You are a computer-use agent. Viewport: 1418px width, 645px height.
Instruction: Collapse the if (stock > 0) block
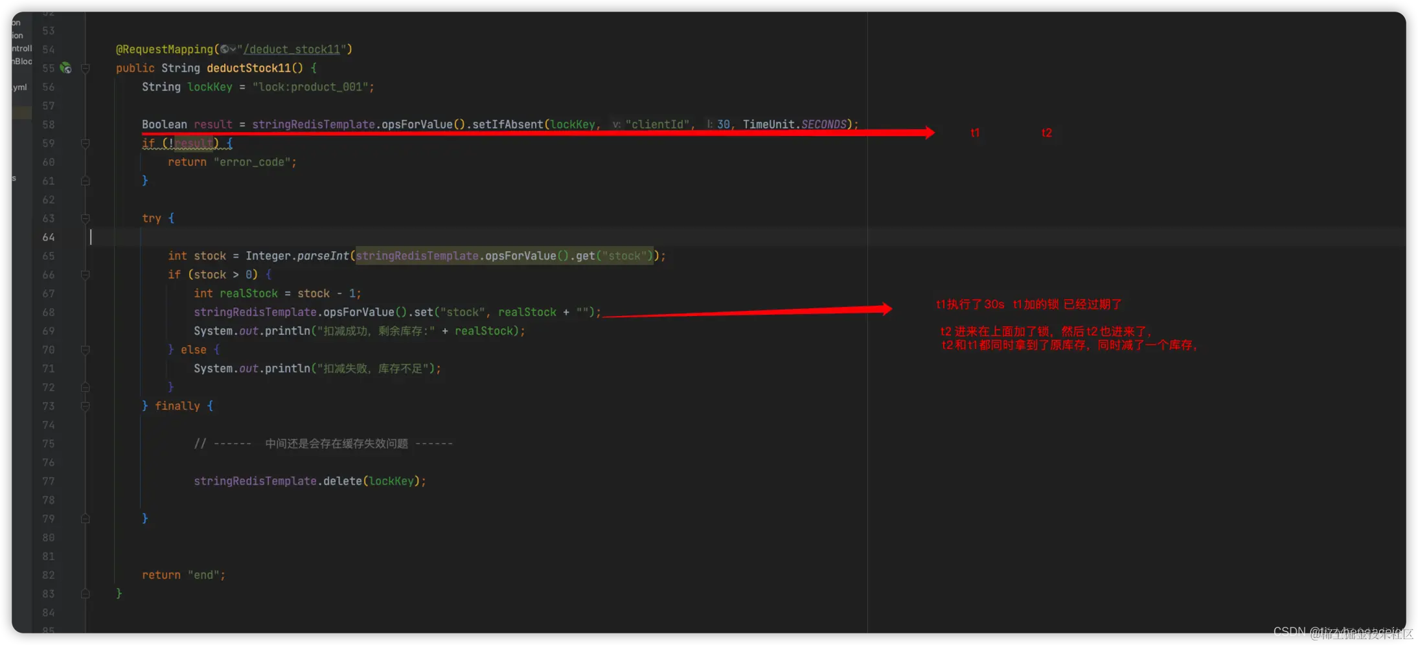86,275
